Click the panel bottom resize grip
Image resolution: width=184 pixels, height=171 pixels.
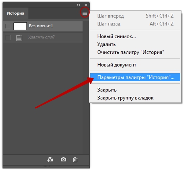tap(46, 166)
